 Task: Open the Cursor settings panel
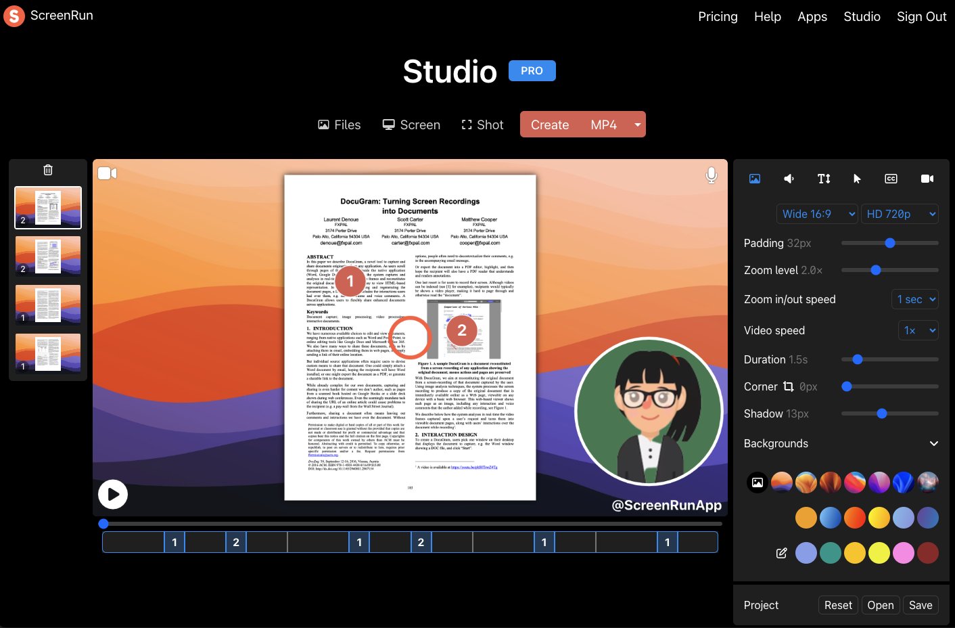coord(857,179)
